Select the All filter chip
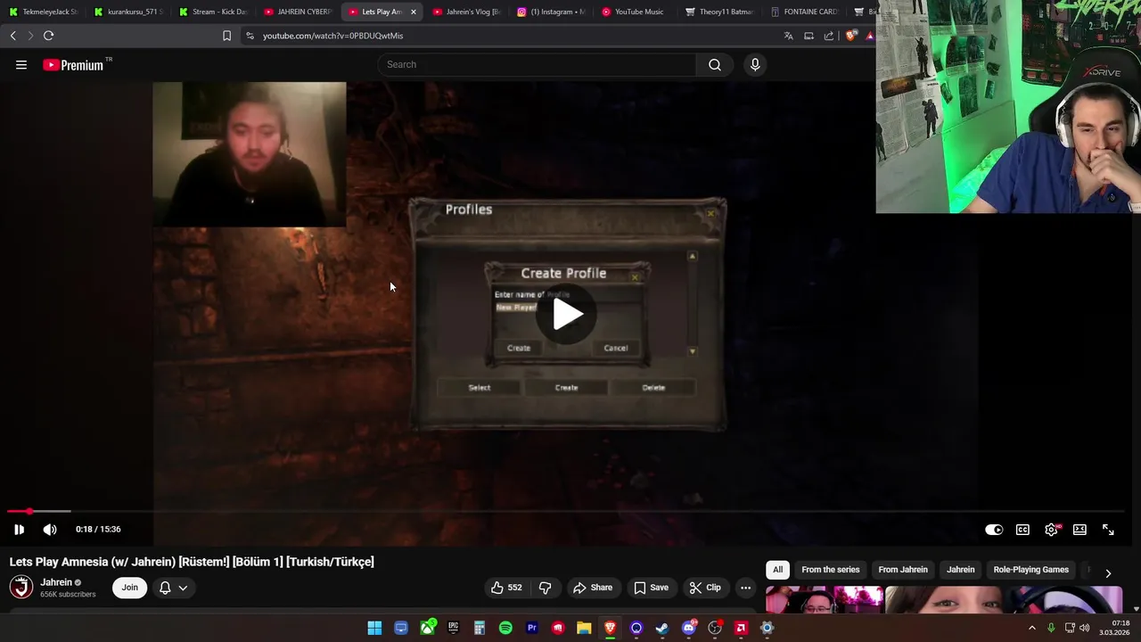This screenshot has height=642, width=1141. coord(777,570)
